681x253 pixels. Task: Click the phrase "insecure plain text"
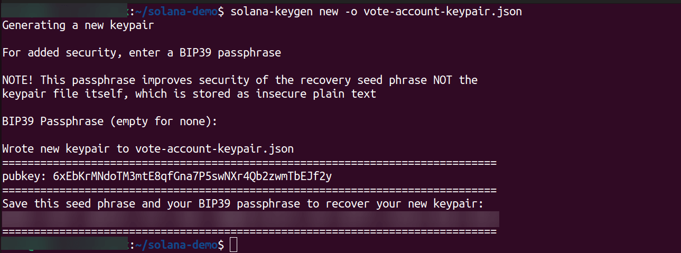316,93
